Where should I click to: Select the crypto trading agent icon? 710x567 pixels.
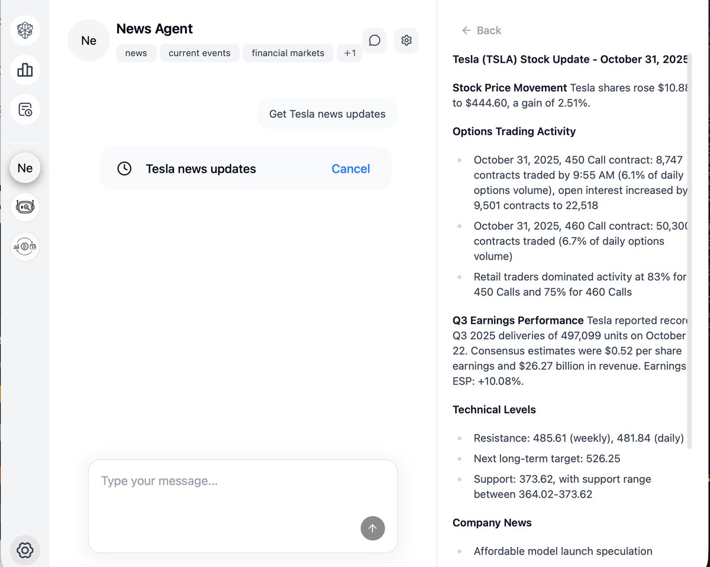24,246
